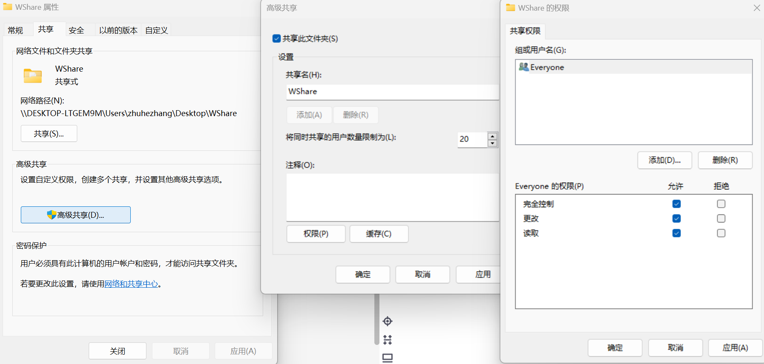The width and height of the screenshot is (764, 364).
Task: Open the 以前的版本 tab
Action: pyautogui.click(x=118, y=30)
